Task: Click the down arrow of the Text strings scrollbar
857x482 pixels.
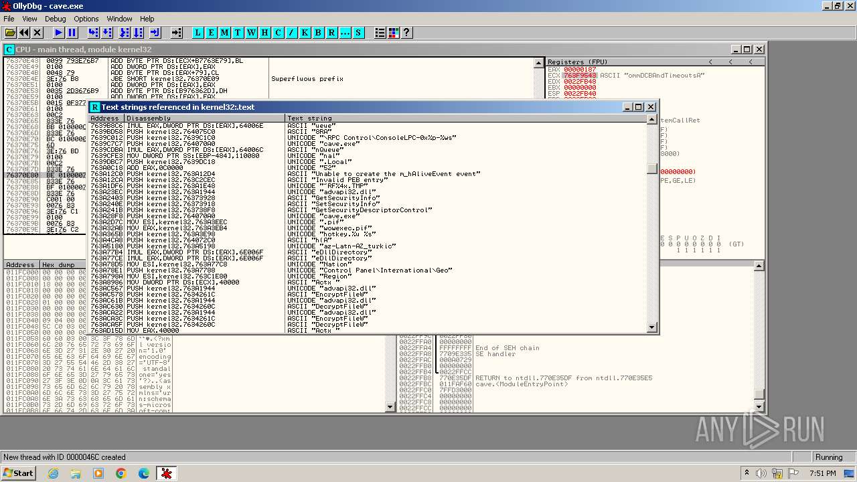Action: (652, 327)
